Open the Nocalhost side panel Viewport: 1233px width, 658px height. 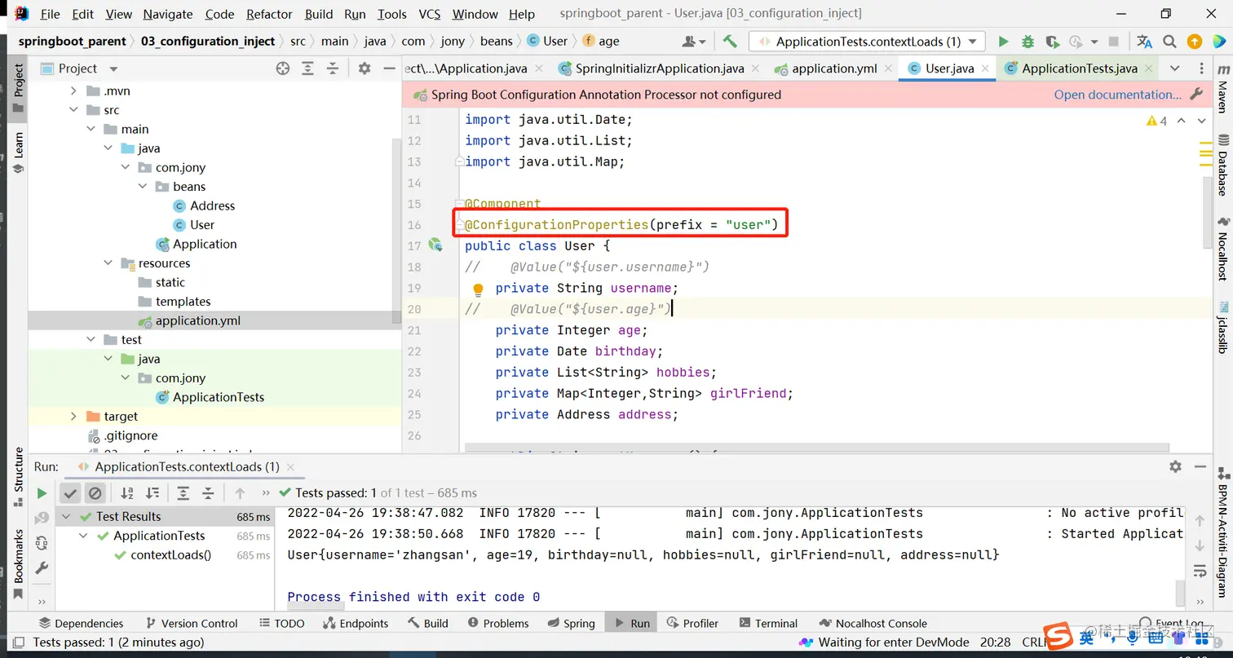pyautogui.click(x=1222, y=250)
